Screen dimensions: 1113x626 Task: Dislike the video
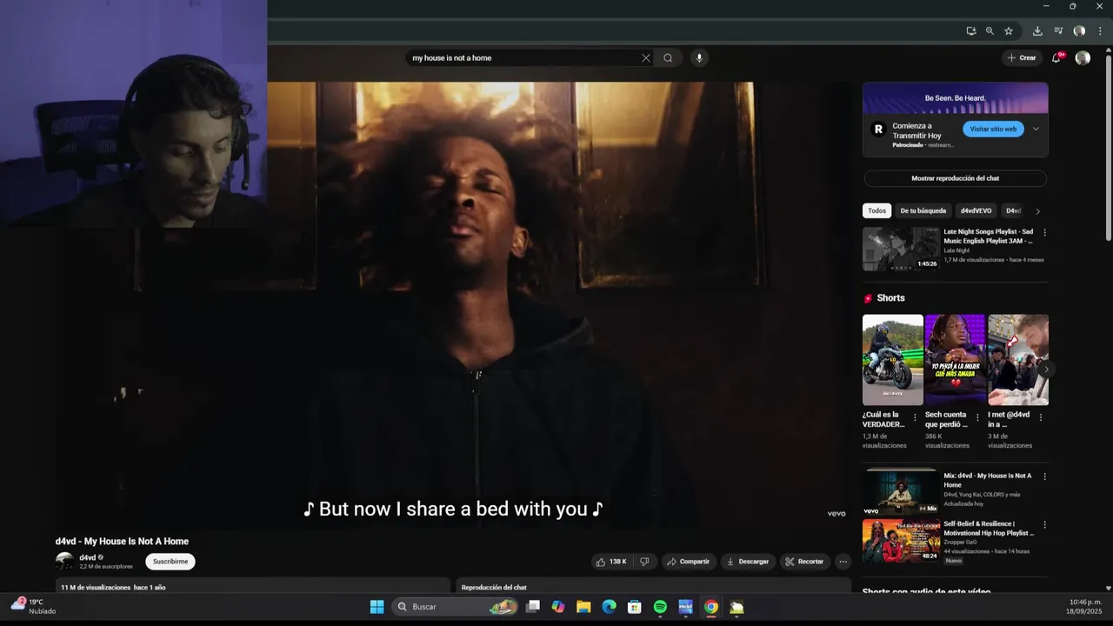[644, 562]
